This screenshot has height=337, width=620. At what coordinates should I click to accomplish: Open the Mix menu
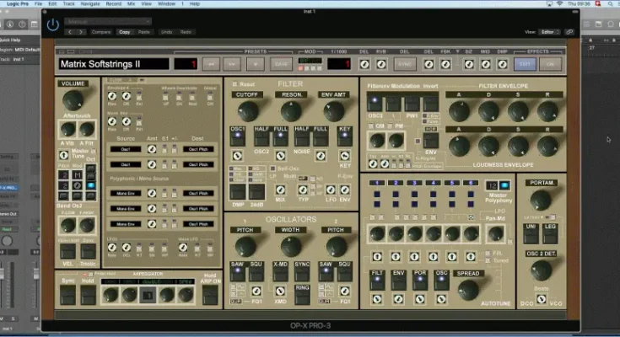(131, 4)
